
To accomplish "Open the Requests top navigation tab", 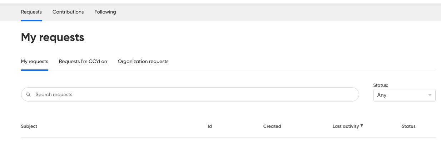I will (x=31, y=12).
